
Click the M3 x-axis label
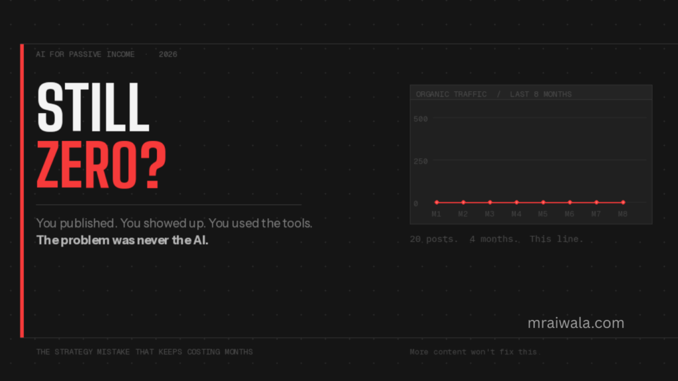coord(489,214)
